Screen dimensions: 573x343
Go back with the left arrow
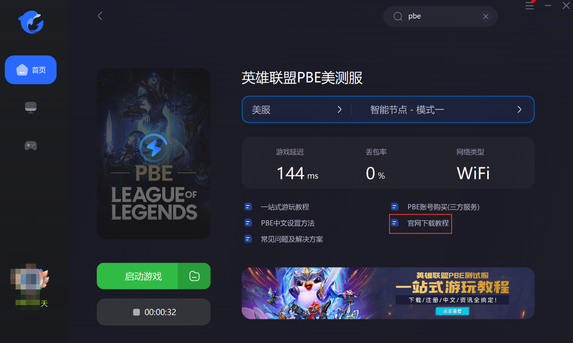tap(100, 16)
